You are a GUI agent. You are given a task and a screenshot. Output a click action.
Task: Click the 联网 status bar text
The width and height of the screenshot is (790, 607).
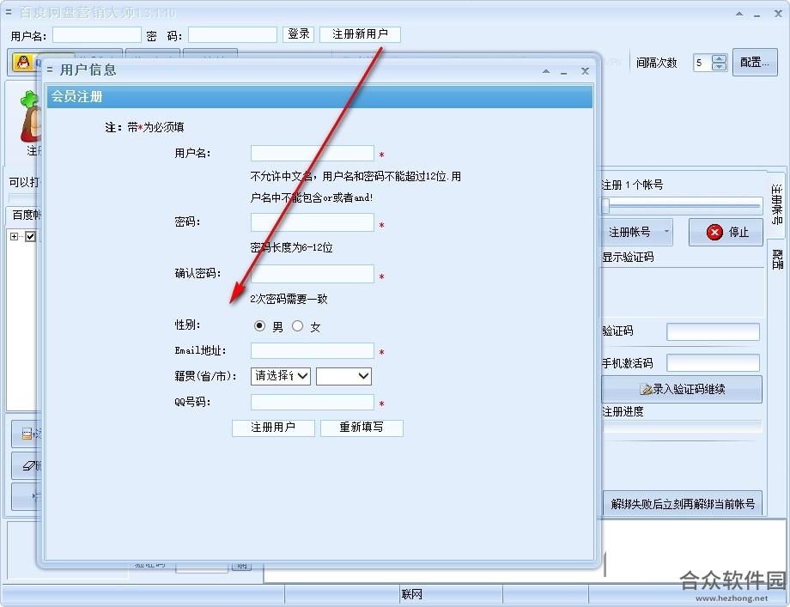(411, 594)
